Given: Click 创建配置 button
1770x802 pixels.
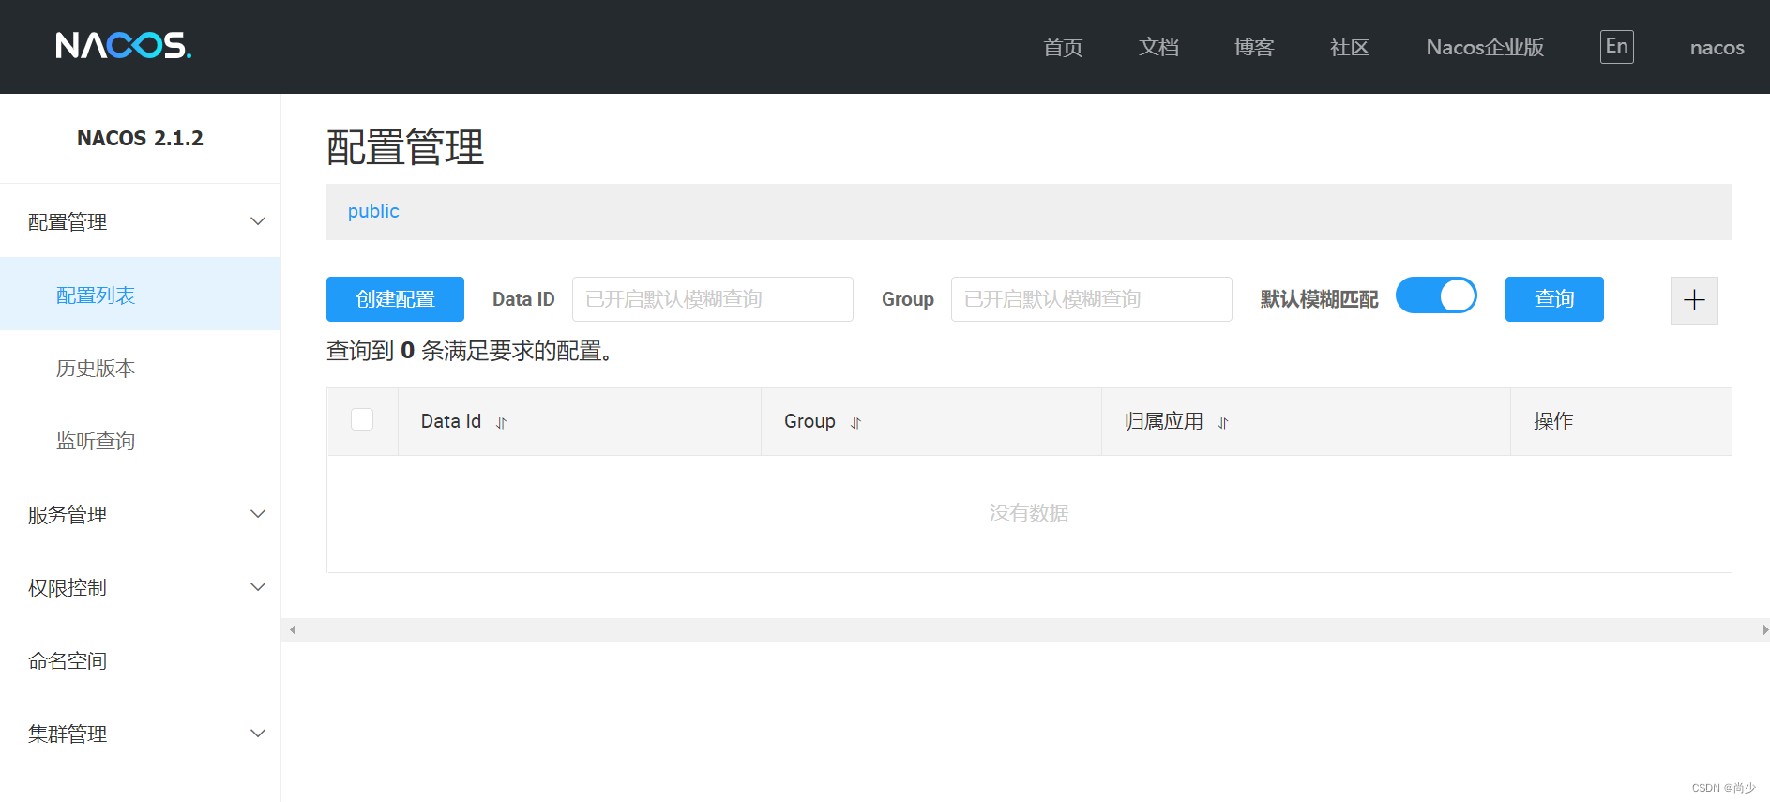Looking at the screenshot, I should 395,299.
